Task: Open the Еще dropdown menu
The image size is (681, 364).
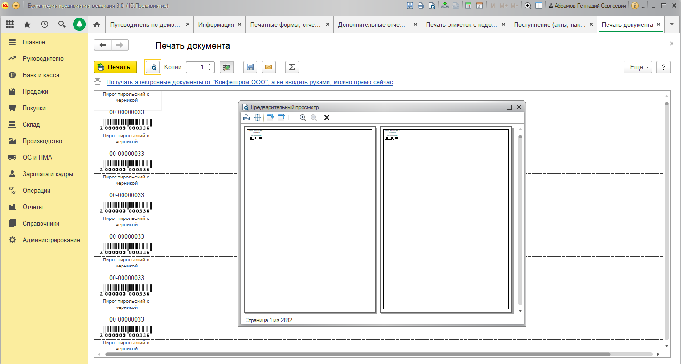Action: (638, 67)
